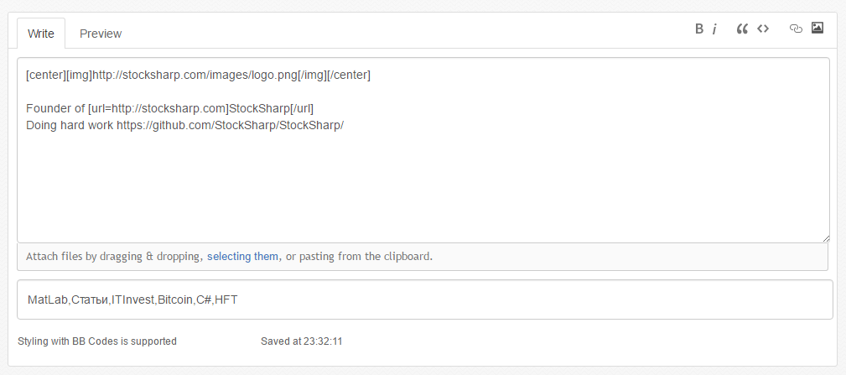
Task: Click the text area resize handle
Action: [x=826, y=238]
